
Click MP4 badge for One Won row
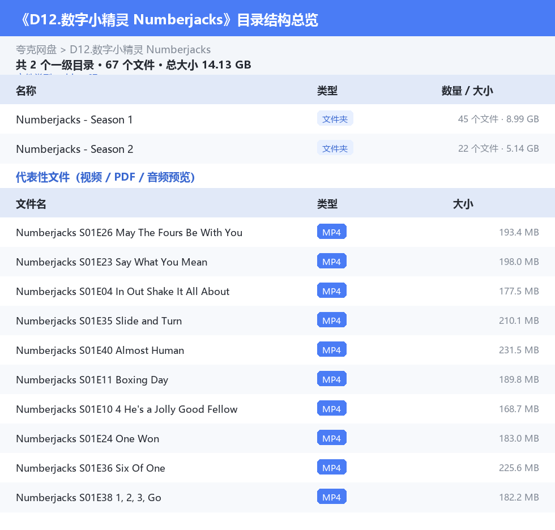pos(332,438)
